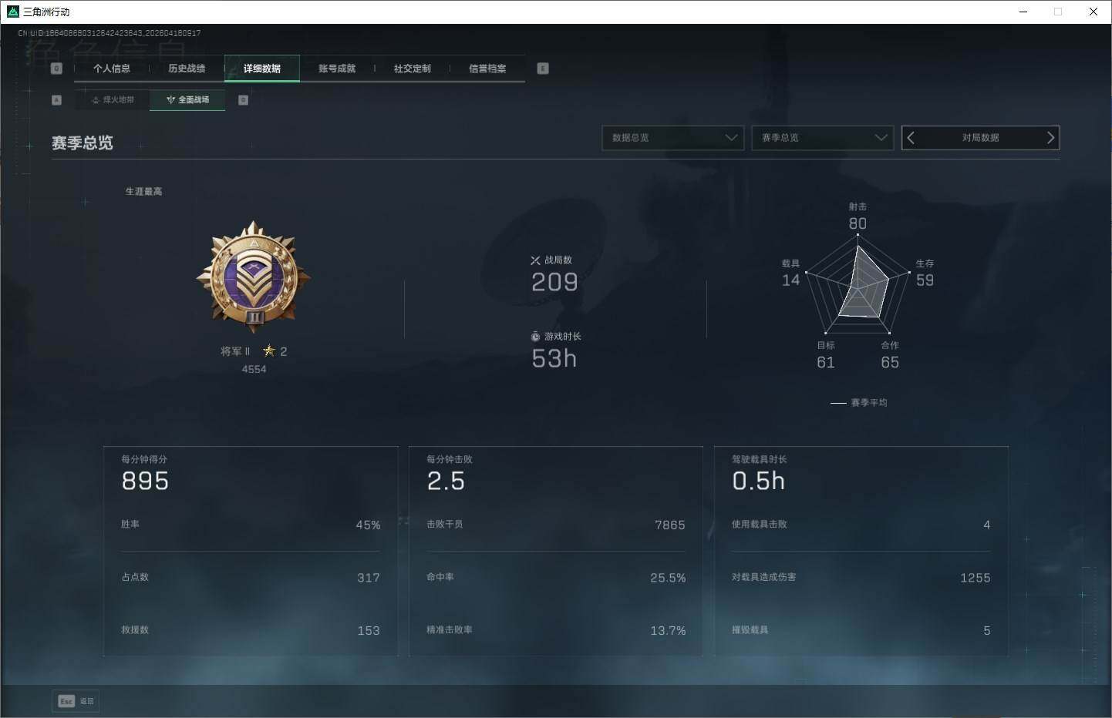This screenshot has width=1112, height=718.
Task: Click the 载具 radar score 14
Action: 791,280
